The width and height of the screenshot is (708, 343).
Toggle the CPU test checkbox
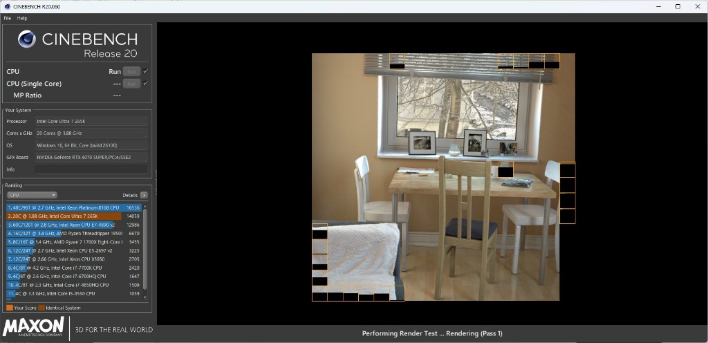coord(145,71)
